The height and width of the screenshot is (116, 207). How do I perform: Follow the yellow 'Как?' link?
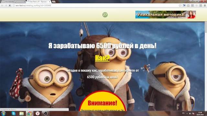[102, 58]
